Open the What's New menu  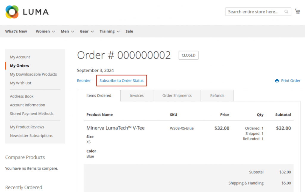pyautogui.click(x=16, y=31)
